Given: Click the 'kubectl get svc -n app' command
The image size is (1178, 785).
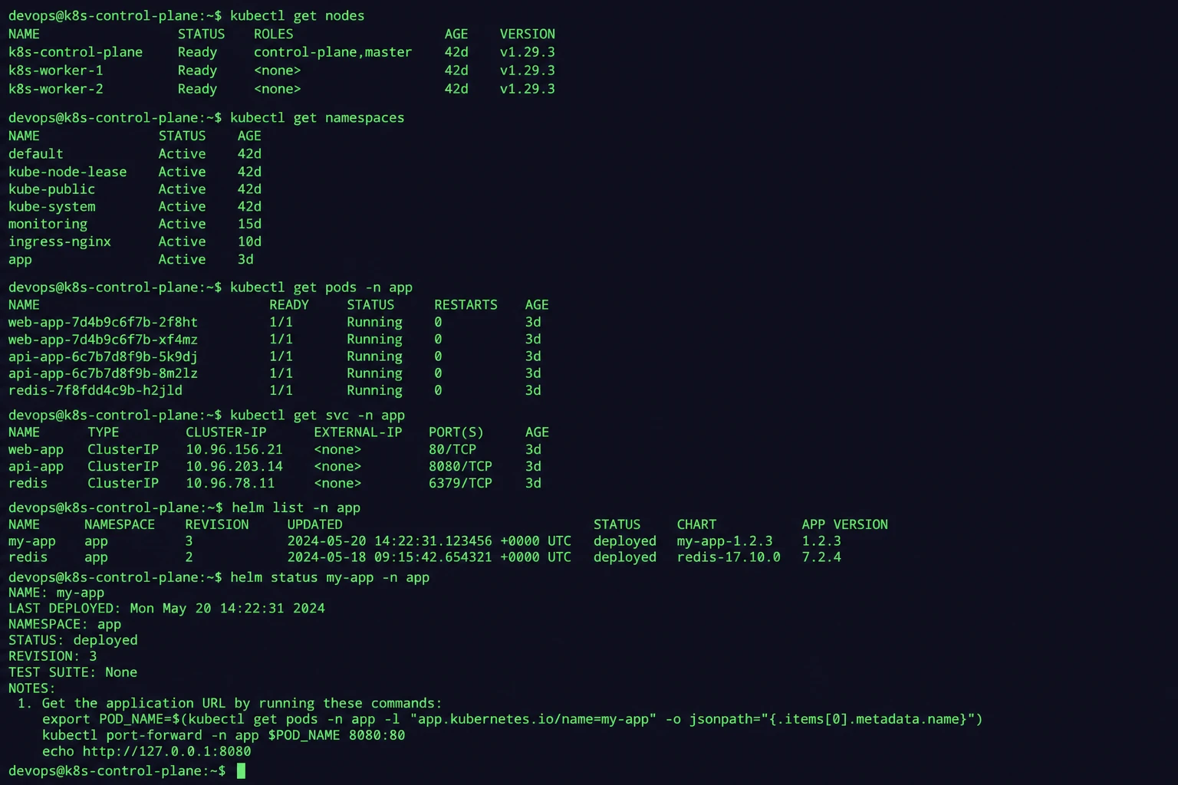Looking at the screenshot, I should pos(317,415).
